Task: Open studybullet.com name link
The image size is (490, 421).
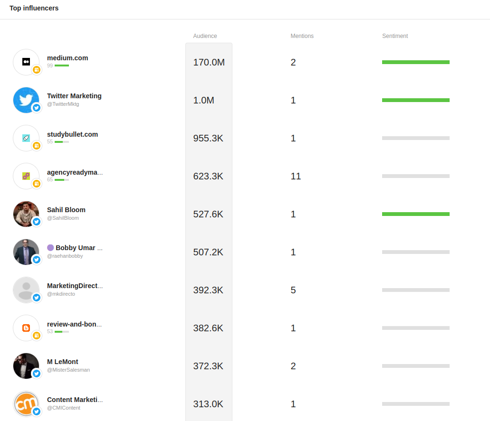Action: point(73,134)
